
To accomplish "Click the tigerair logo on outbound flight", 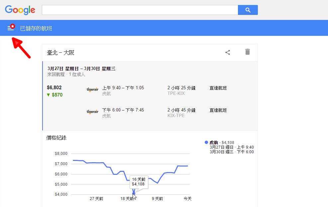I will 92,90.
